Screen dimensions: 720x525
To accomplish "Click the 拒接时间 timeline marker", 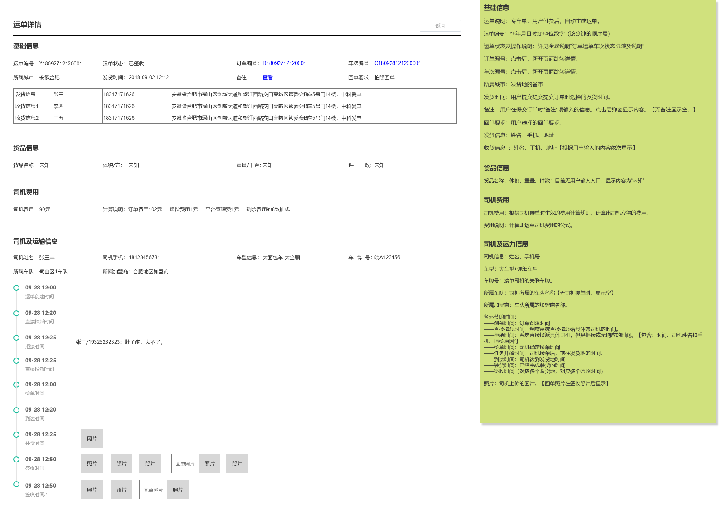I will 17,338.
